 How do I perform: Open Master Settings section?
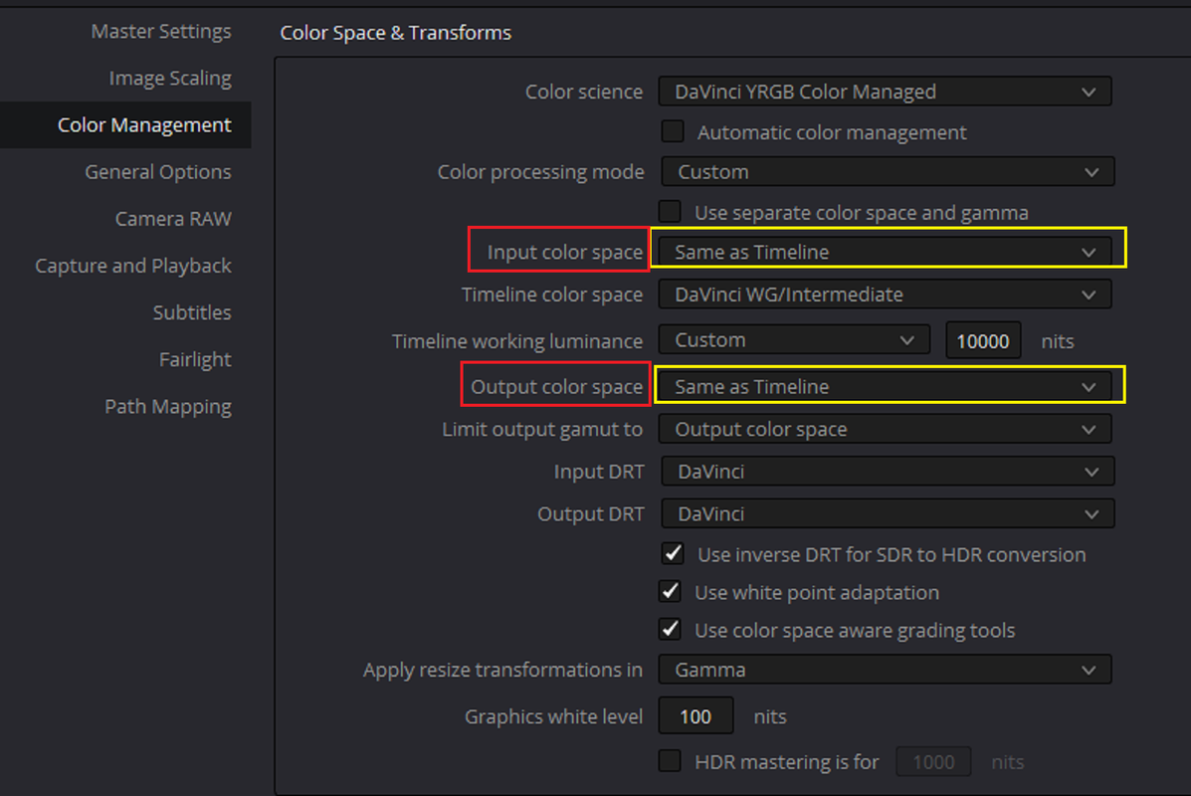[x=161, y=31]
